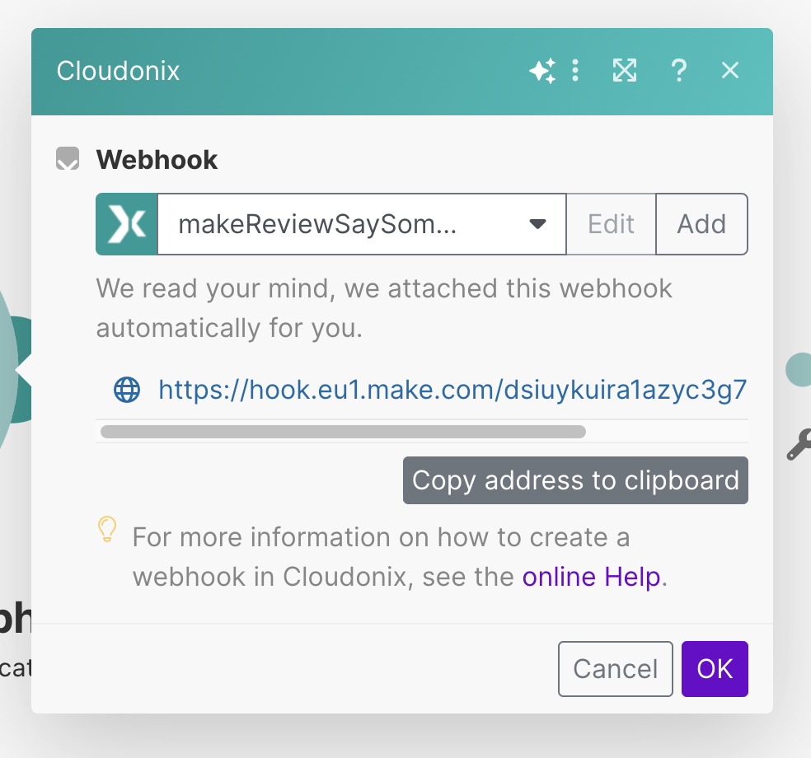
Task: Confirm with the OK button
Action: [x=715, y=669]
